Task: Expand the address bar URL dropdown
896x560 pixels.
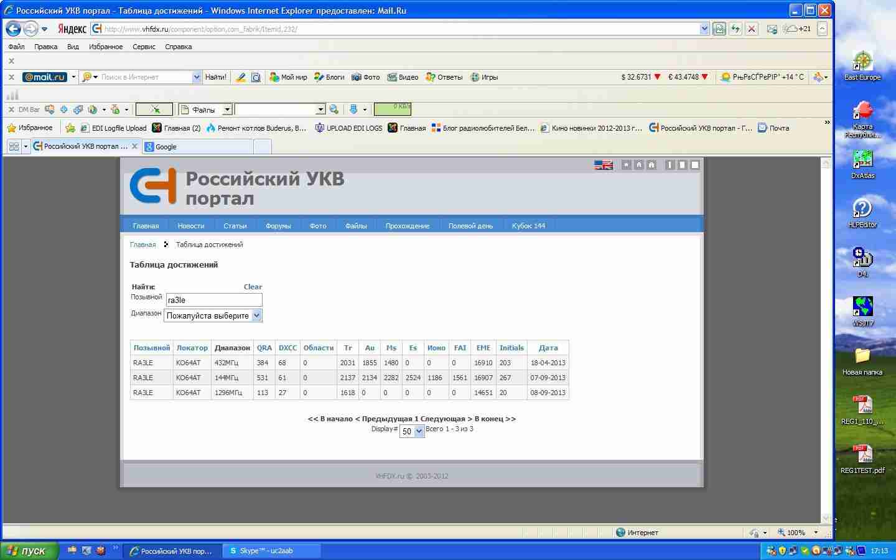Action: tap(704, 29)
